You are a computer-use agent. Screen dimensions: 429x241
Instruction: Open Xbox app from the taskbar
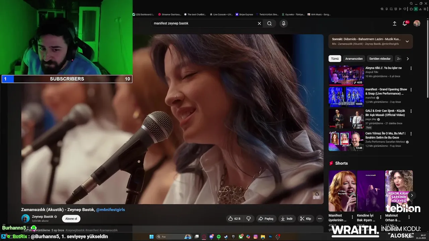[241, 237]
